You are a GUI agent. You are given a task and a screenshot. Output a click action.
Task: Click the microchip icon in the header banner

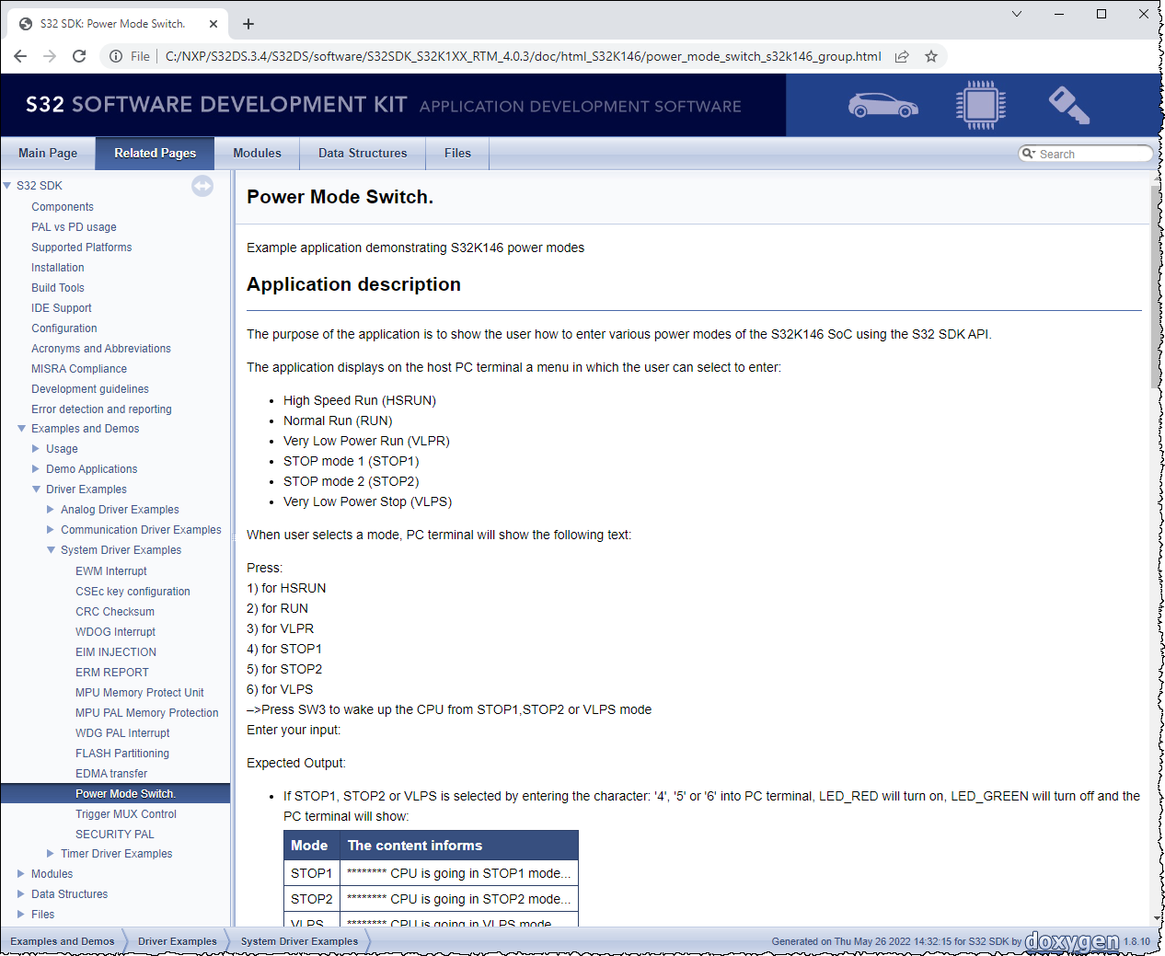tap(980, 104)
